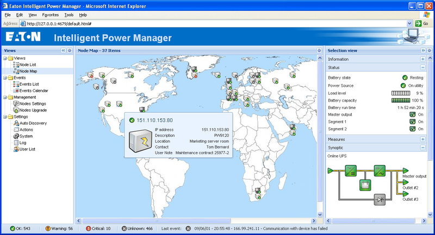Click the Go button
Image resolution: width=435 pixels, height=235 pixels.
tap(422, 23)
